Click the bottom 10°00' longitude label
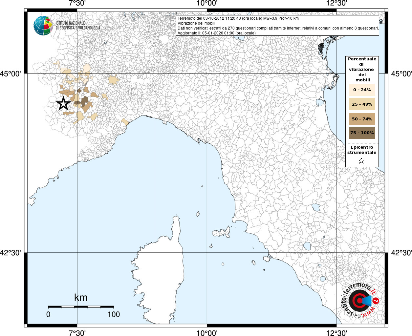The width and height of the screenshot is (412, 336). [207, 333]
